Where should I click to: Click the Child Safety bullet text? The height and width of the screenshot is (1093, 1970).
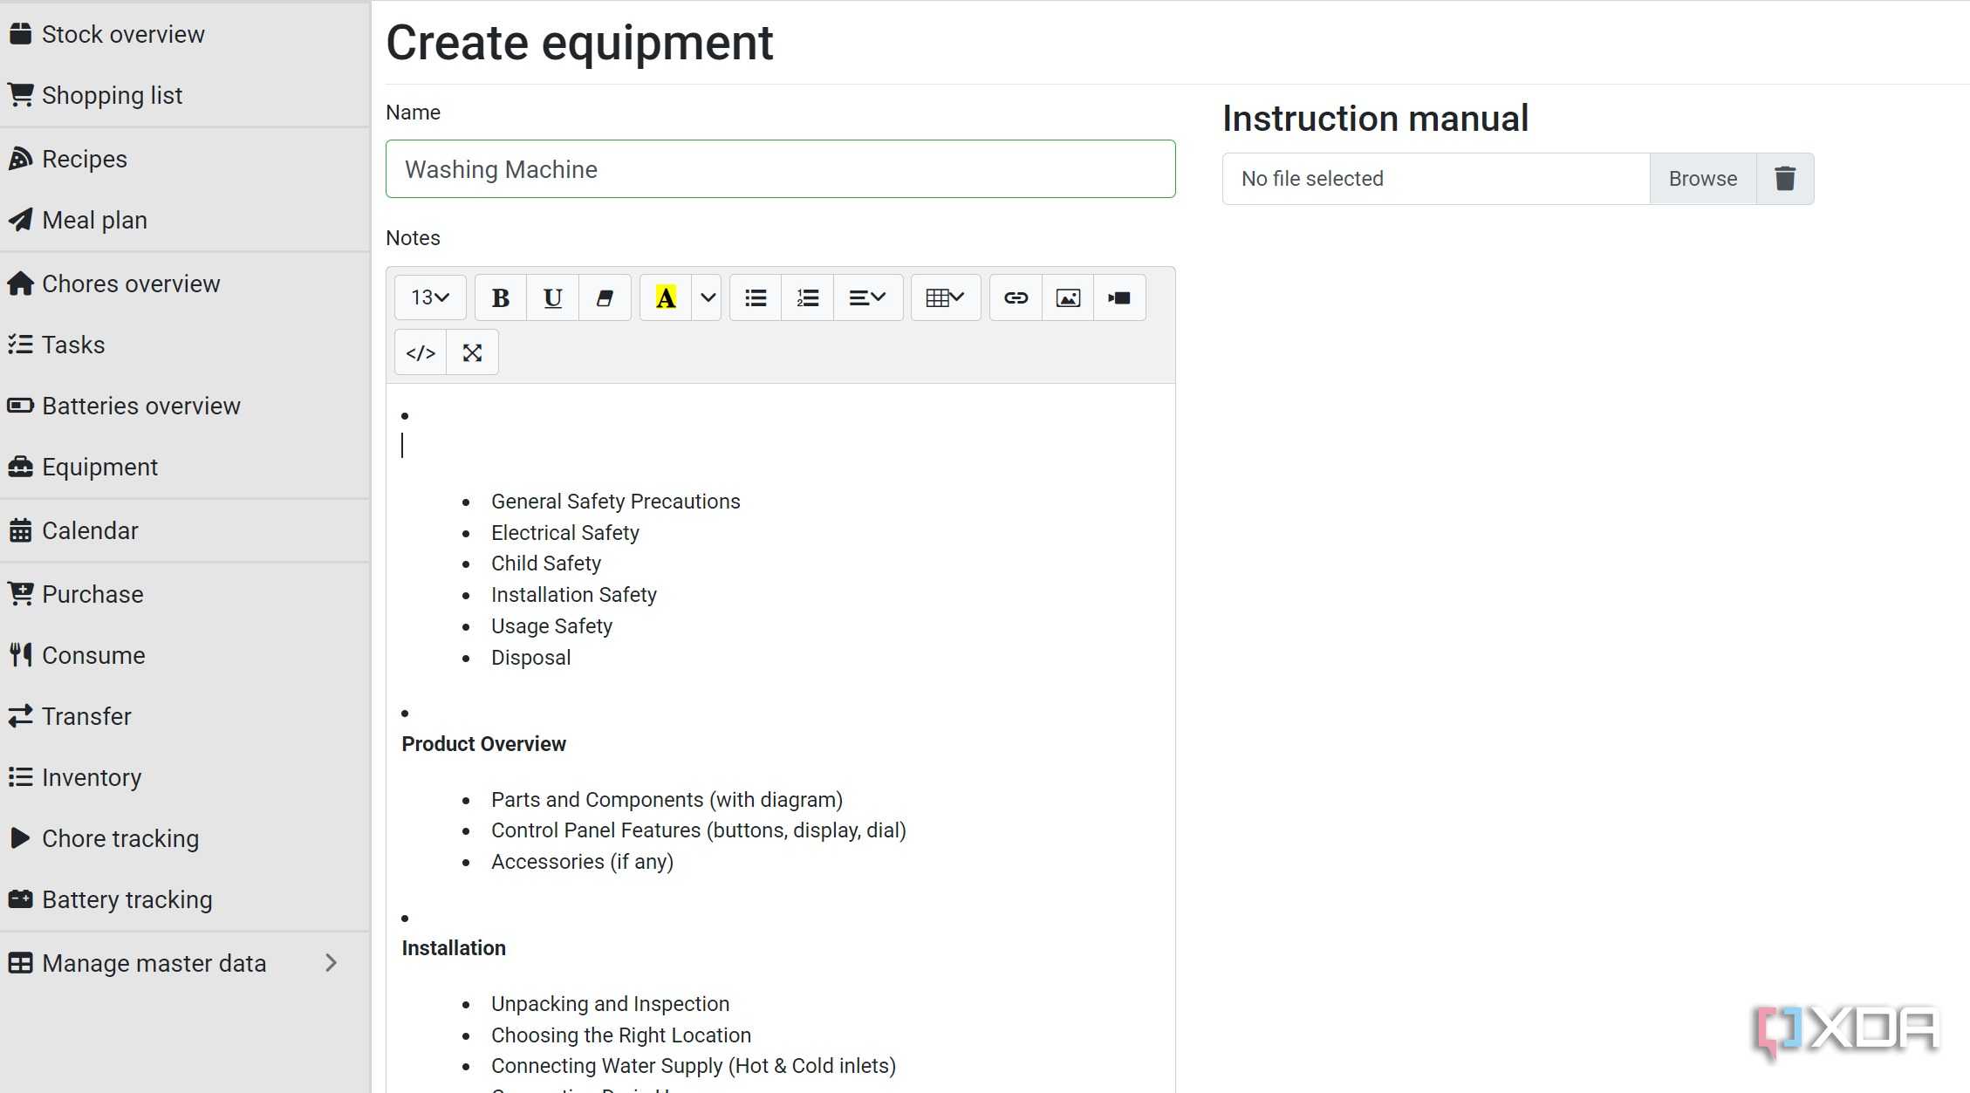(x=545, y=564)
